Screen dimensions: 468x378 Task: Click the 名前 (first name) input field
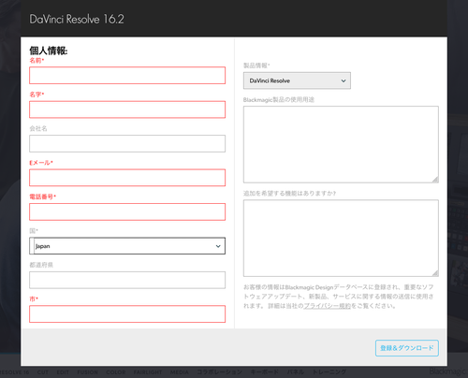point(127,75)
